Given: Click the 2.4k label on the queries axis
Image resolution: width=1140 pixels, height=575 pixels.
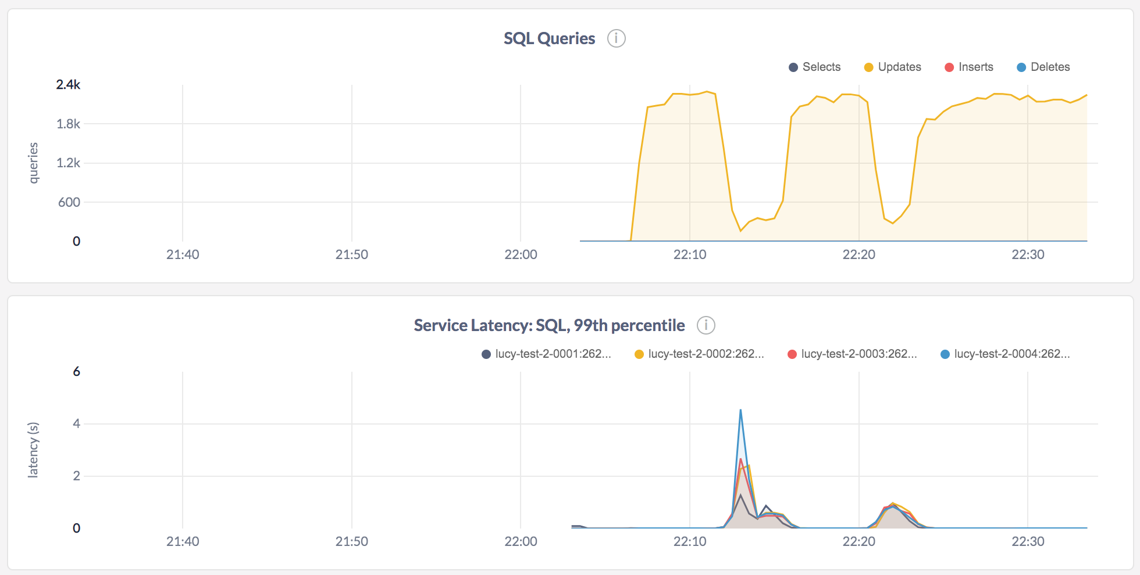Looking at the screenshot, I should point(68,85).
